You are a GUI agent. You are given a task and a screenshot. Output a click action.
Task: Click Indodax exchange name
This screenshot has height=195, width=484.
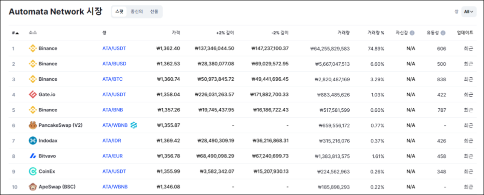tap(48, 141)
